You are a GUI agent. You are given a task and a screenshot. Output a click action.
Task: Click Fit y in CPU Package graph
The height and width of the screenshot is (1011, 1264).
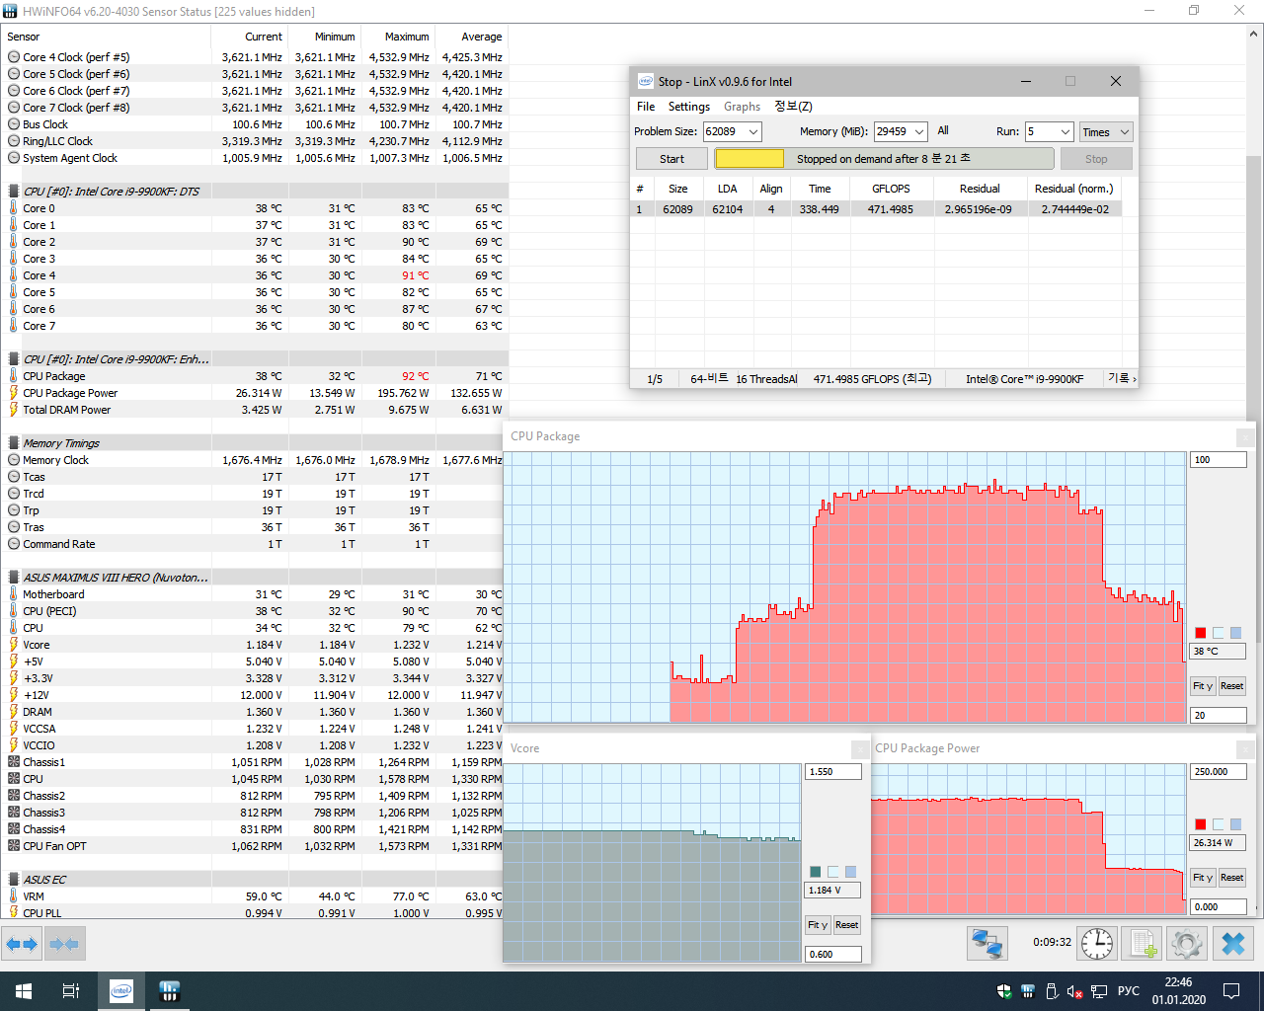1203,686
